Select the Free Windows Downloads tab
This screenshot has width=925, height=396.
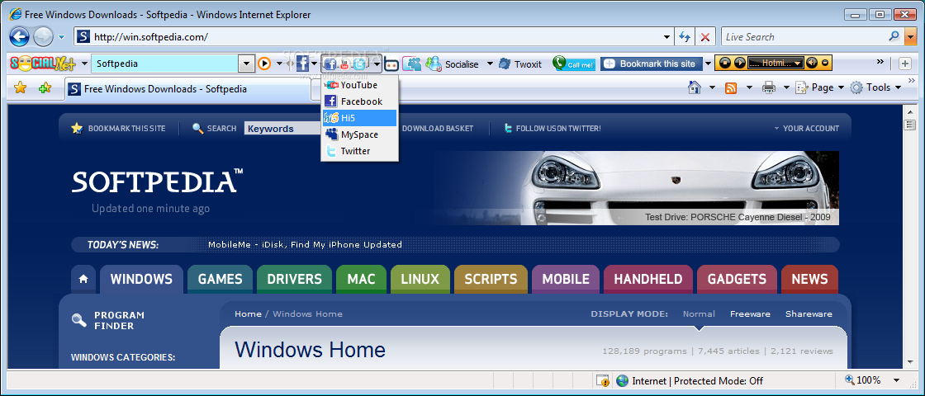(187, 89)
